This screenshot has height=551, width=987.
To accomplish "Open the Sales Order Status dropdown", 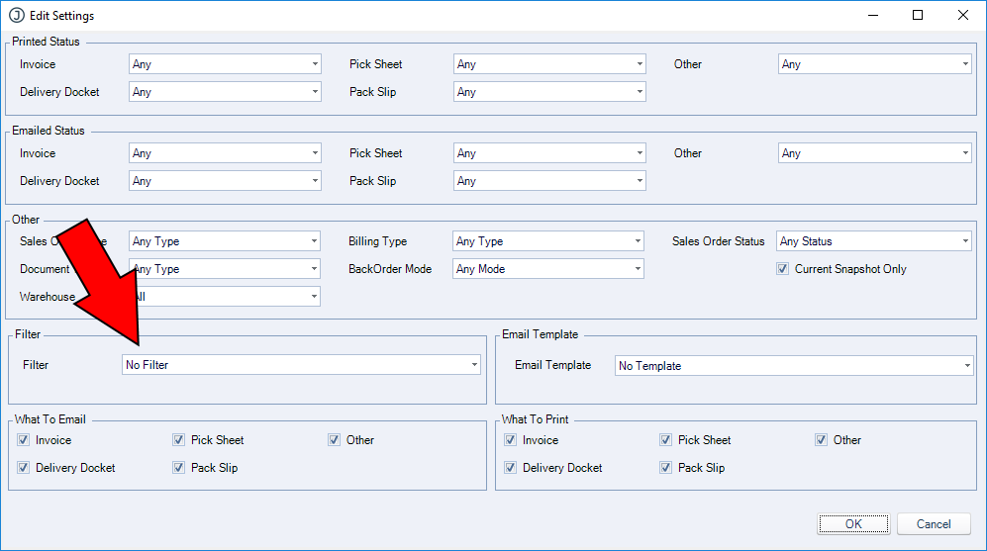I will point(873,241).
